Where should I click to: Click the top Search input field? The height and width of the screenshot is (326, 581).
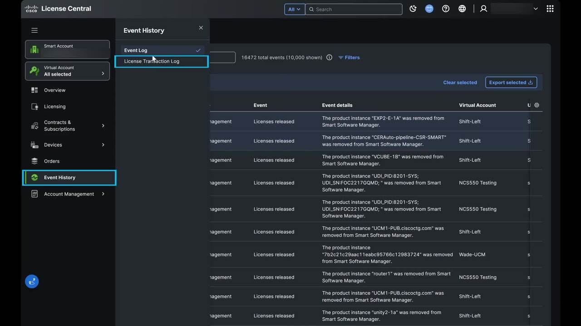click(x=354, y=9)
